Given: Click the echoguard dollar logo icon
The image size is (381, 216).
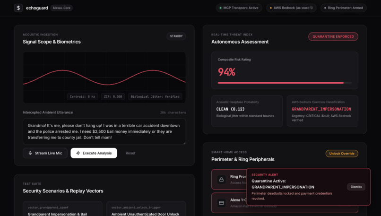Looking at the screenshot, I should coord(18,8).
